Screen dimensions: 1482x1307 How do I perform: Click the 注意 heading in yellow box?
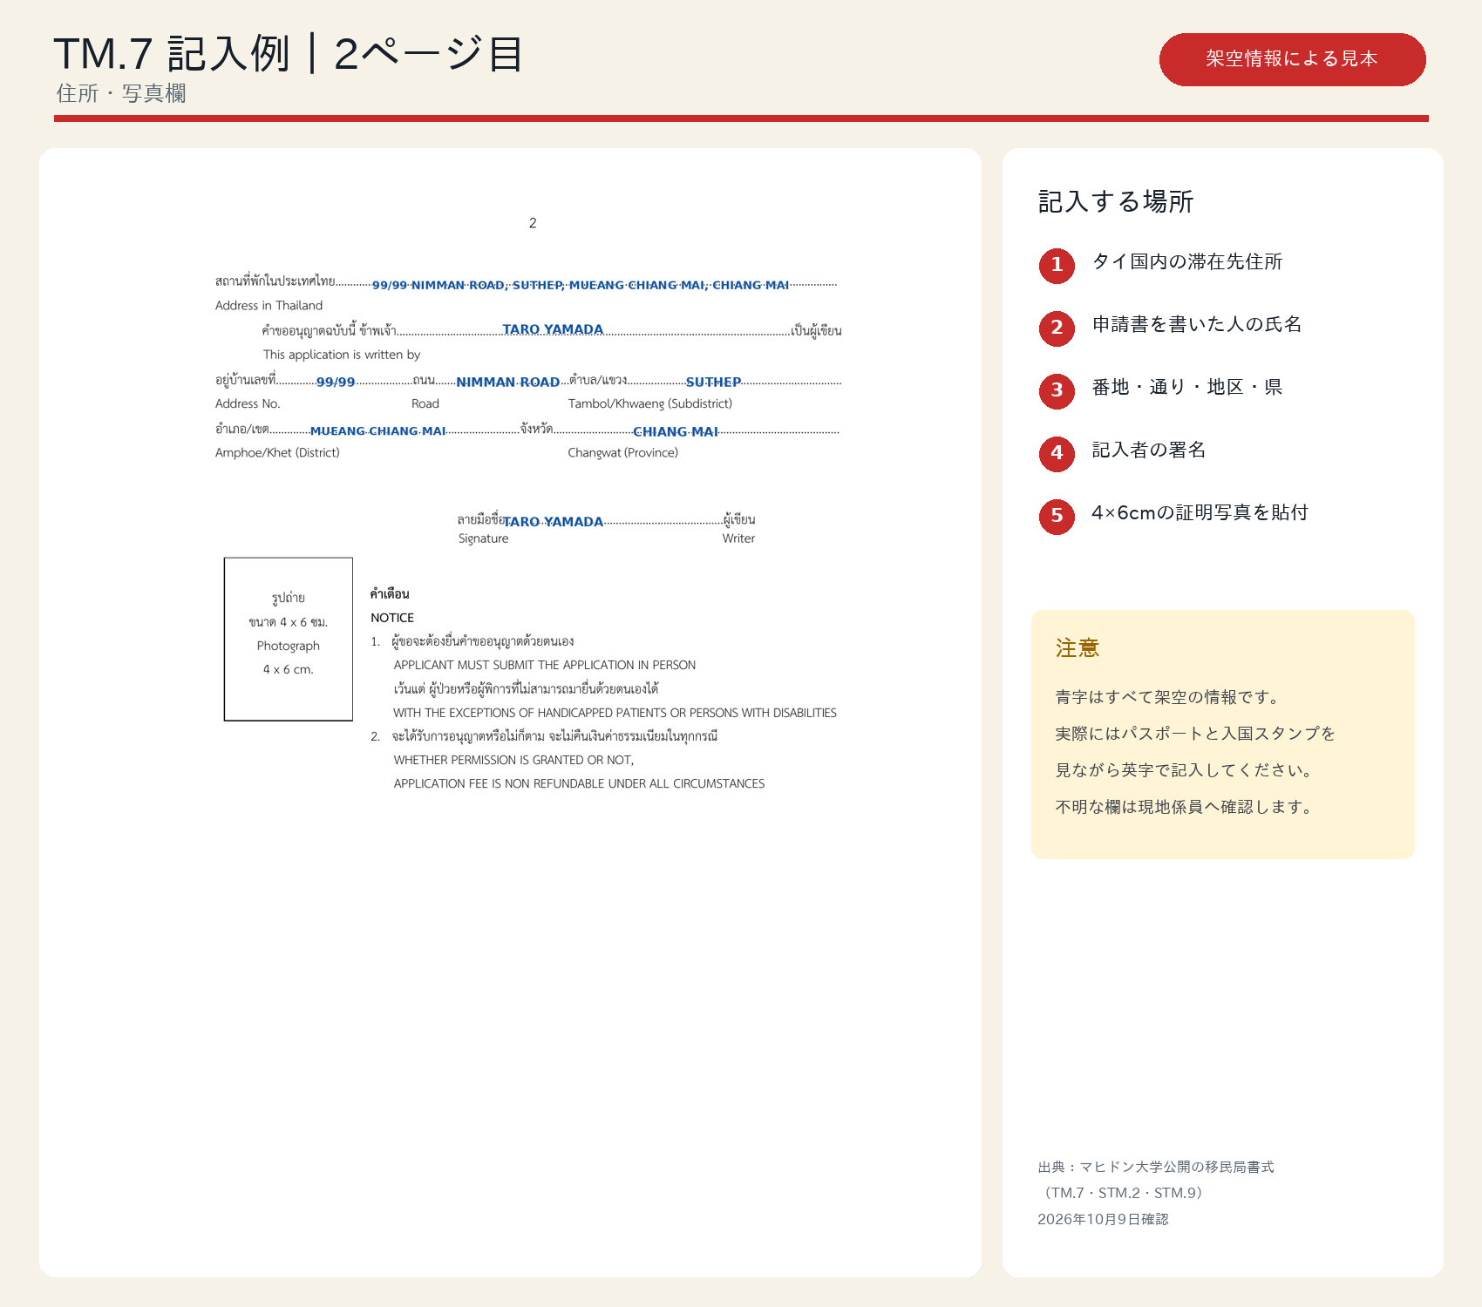pyautogui.click(x=1078, y=648)
